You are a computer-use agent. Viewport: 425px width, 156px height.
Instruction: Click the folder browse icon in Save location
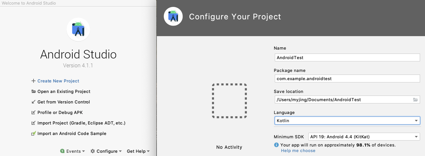coord(415,100)
